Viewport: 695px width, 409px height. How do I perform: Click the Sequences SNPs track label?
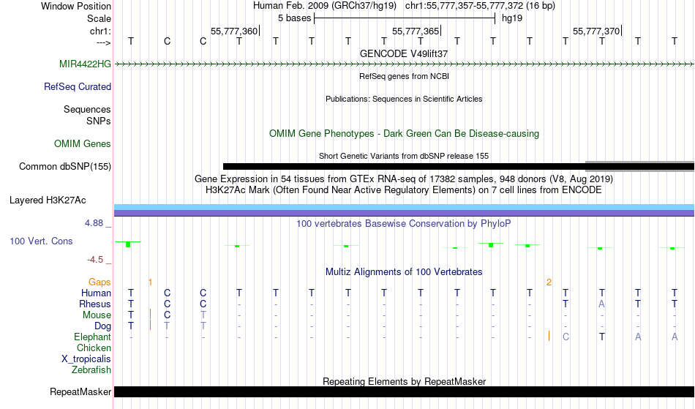tap(87, 115)
